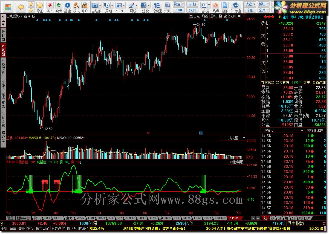The height and width of the screenshot is (234, 329).
Task: Expand the 自选股 dropdown arrow
Action: 100,5
